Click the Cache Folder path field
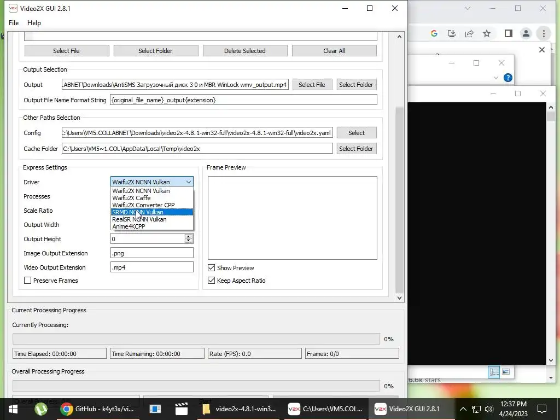The width and height of the screenshot is (560, 420). tap(197, 149)
